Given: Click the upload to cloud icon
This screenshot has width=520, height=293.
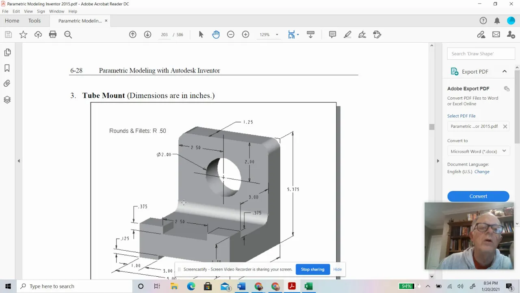Looking at the screenshot, I should click(38, 35).
